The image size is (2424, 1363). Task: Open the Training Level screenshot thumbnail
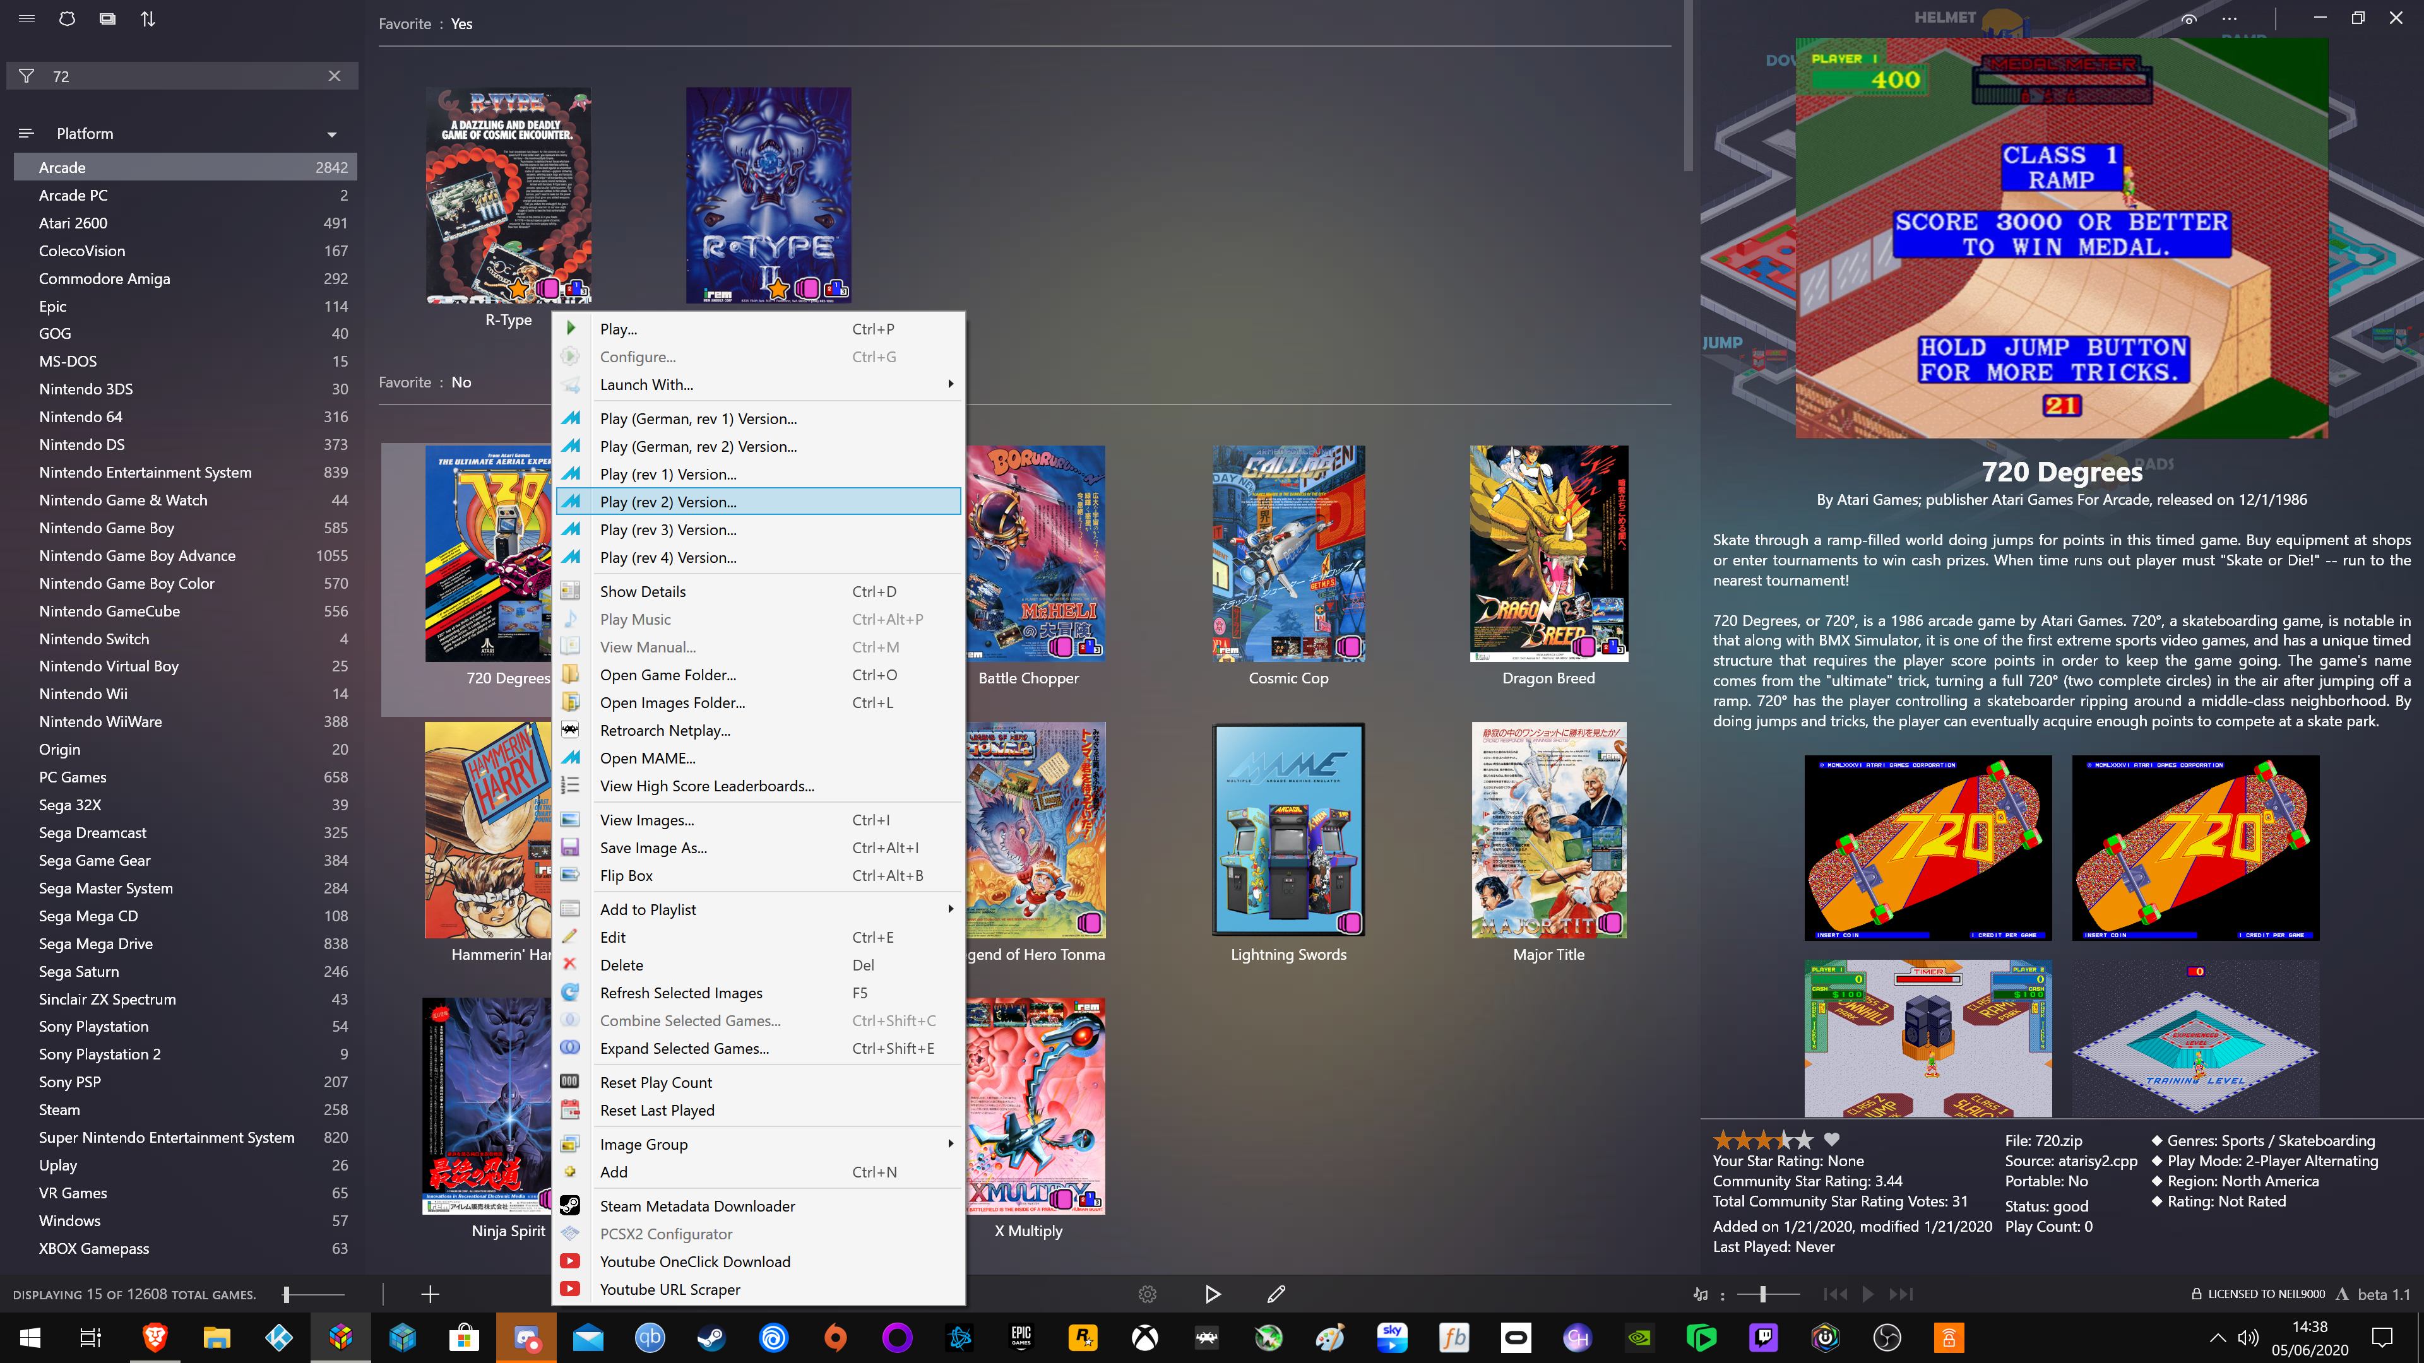pos(2195,1039)
